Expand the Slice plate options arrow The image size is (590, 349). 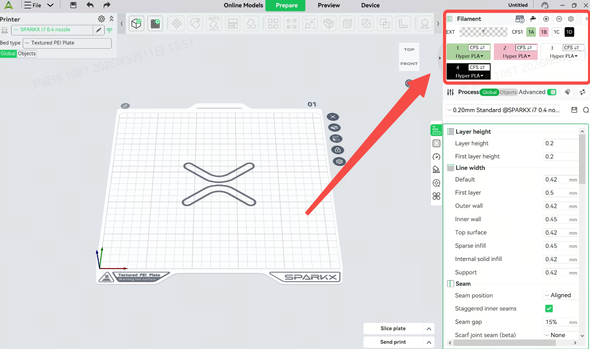tap(428, 329)
